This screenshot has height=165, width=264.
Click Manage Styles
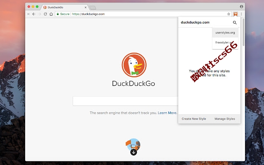[225, 119]
